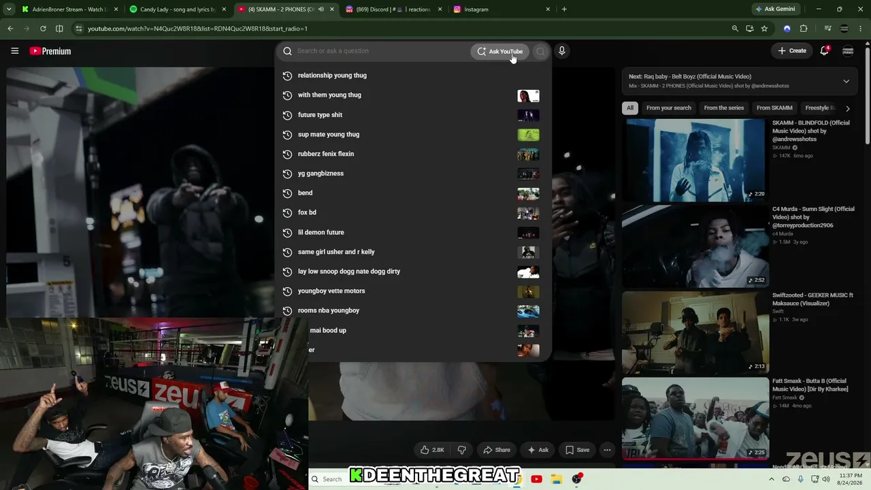Open Swiftzooted - GEEKER MUSIC thumbnail
871x490 pixels.
click(695, 332)
